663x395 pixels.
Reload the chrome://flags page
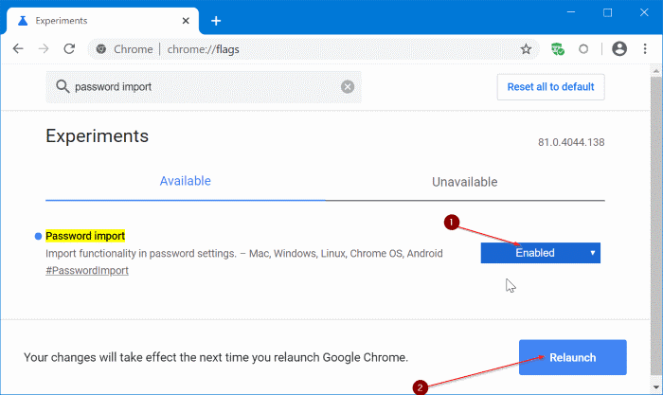(x=69, y=49)
